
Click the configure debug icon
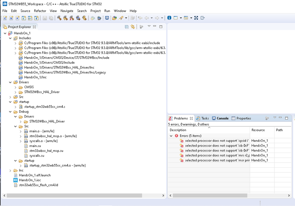pos(99,18)
